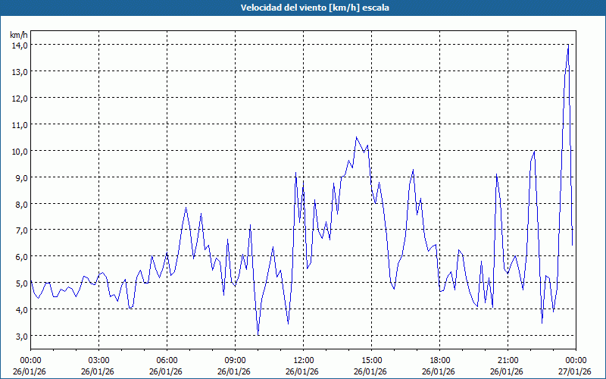Click the 12,0 y-axis tick label
The height and width of the screenshot is (379, 606).
point(19,98)
